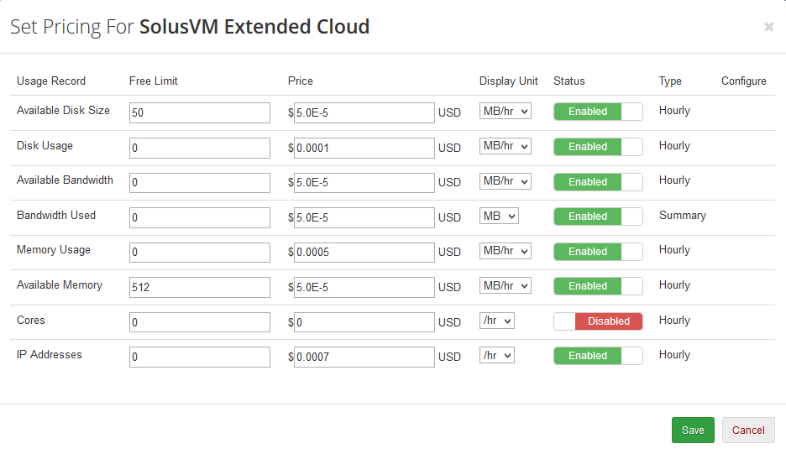Open Cores /hr unit dropdown
This screenshot has height=454, width=786.
497,321
